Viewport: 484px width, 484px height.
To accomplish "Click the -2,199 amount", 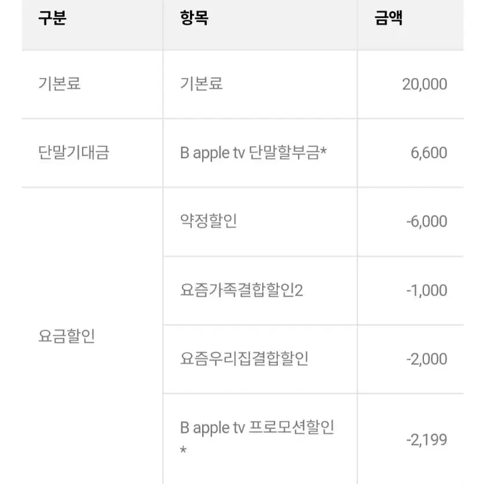I will (427, 440).
